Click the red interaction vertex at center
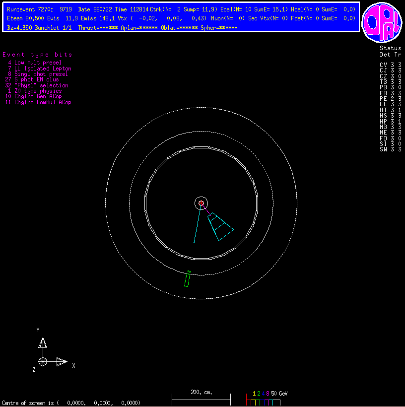This screenshot has width=405, height=407. 201,203
